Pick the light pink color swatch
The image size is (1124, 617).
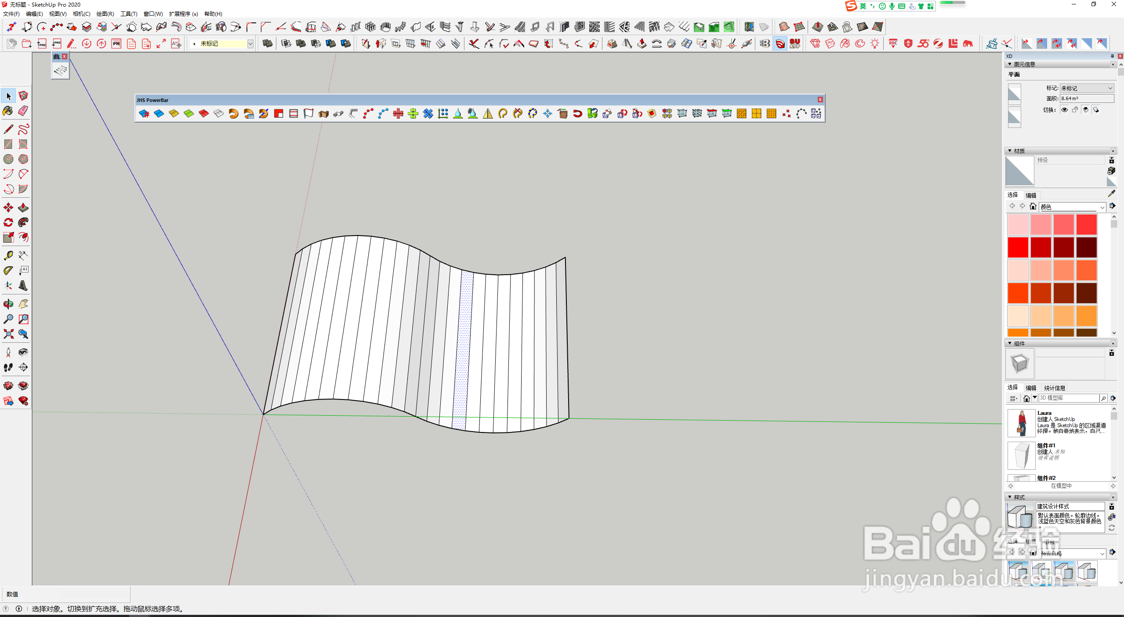coord(1018,225)
